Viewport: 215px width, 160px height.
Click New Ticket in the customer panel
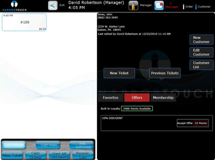tap(119, 73)
